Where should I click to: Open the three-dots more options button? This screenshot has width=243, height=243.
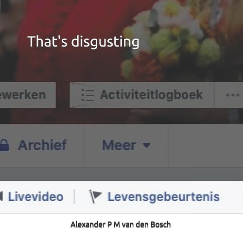coord(233,95)
